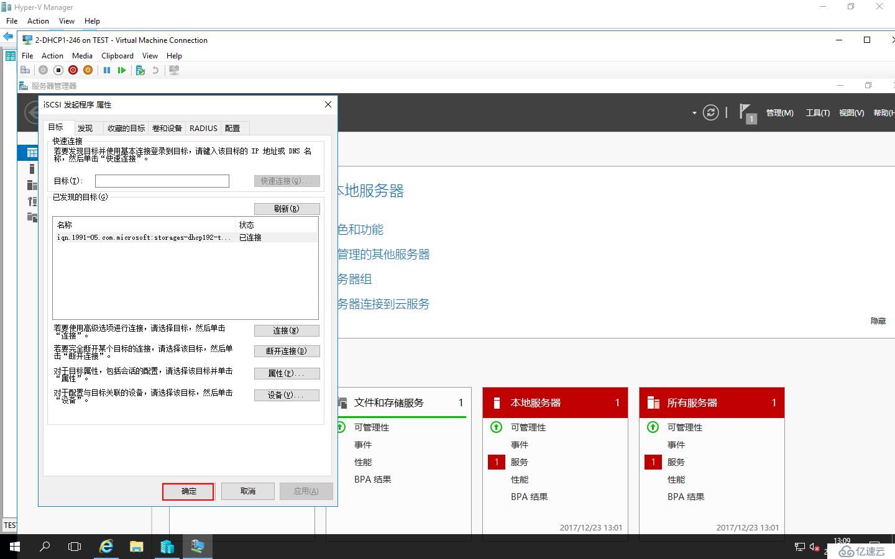Click the 属性(P)... button

[x=287, y=373]
